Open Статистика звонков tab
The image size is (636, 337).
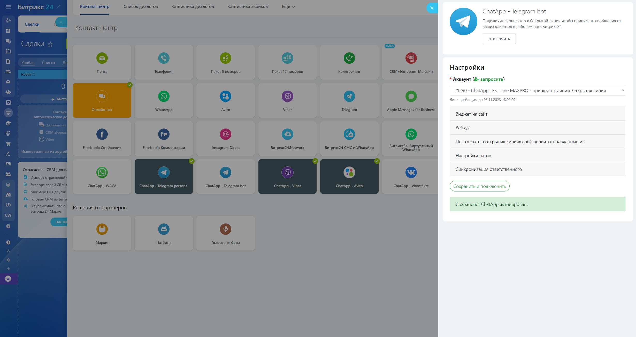(x=248, y=7)
